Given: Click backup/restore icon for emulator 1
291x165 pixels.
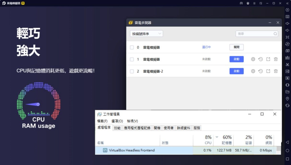Looking at the screenshot, I should (261, 59).
